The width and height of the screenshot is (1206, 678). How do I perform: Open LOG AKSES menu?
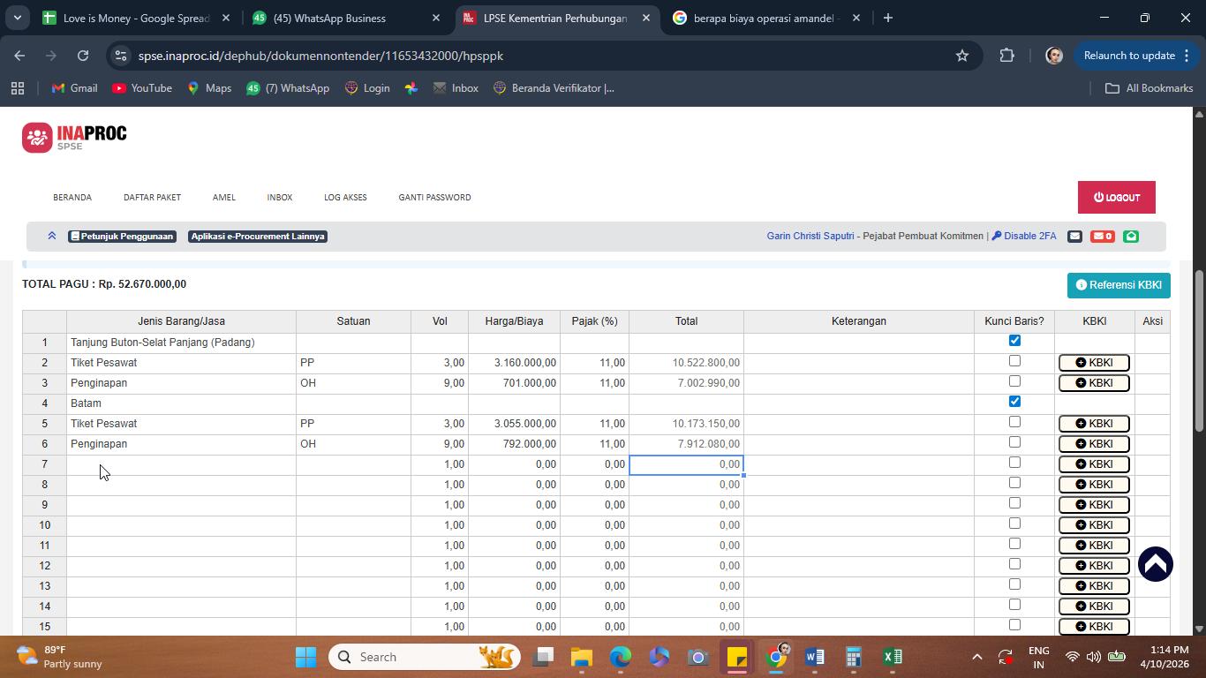pyautogui.click(x=345, y=198)
